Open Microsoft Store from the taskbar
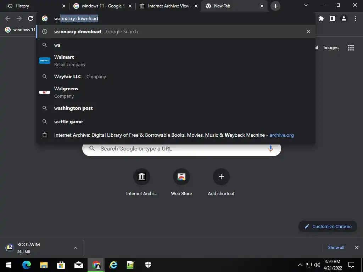Viewport: 363px width, 272px height. click(x=61, y=265)
